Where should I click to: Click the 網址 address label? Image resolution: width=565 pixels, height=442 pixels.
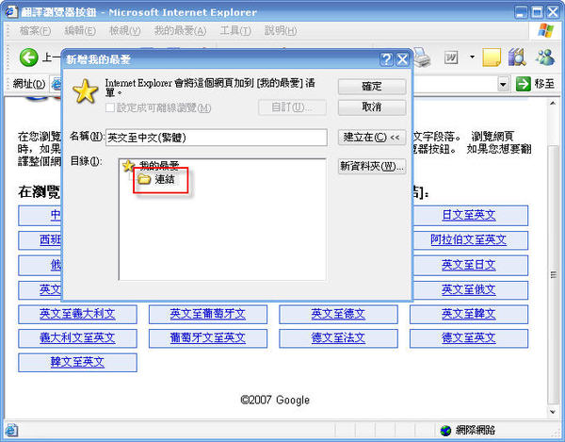click(29, 84)
